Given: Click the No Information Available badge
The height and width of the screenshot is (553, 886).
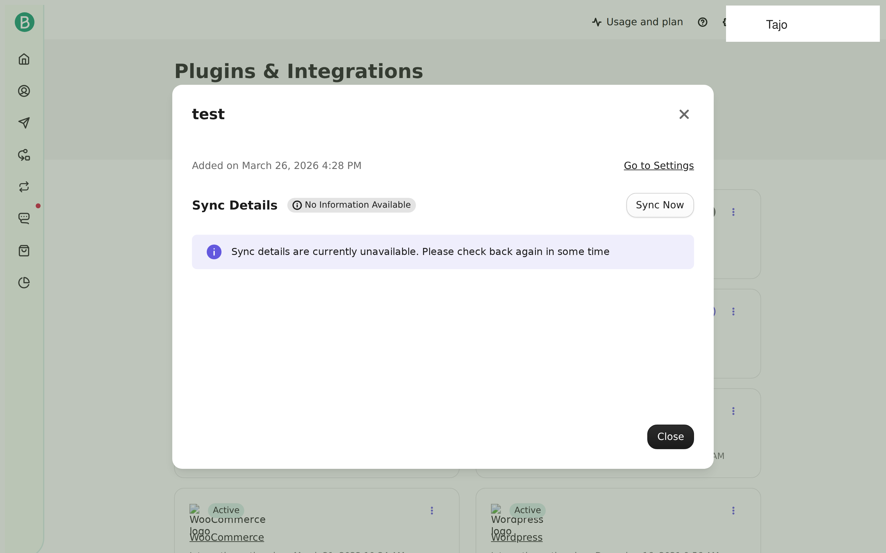Looking at the screenshot, I should tap(351, 205).
